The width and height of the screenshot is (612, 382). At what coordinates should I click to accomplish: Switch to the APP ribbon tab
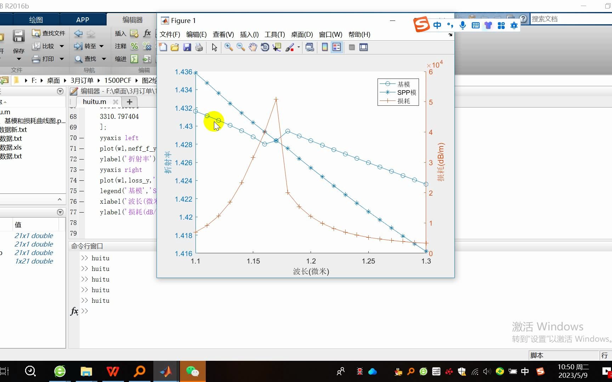click(83, 20)
